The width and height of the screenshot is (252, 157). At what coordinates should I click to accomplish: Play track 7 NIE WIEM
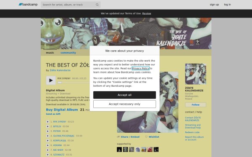click(47, 150)
